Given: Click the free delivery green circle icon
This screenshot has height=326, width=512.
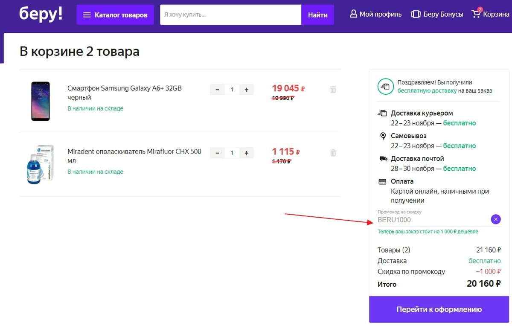Looking at the screenshot, I should point(385,86).
